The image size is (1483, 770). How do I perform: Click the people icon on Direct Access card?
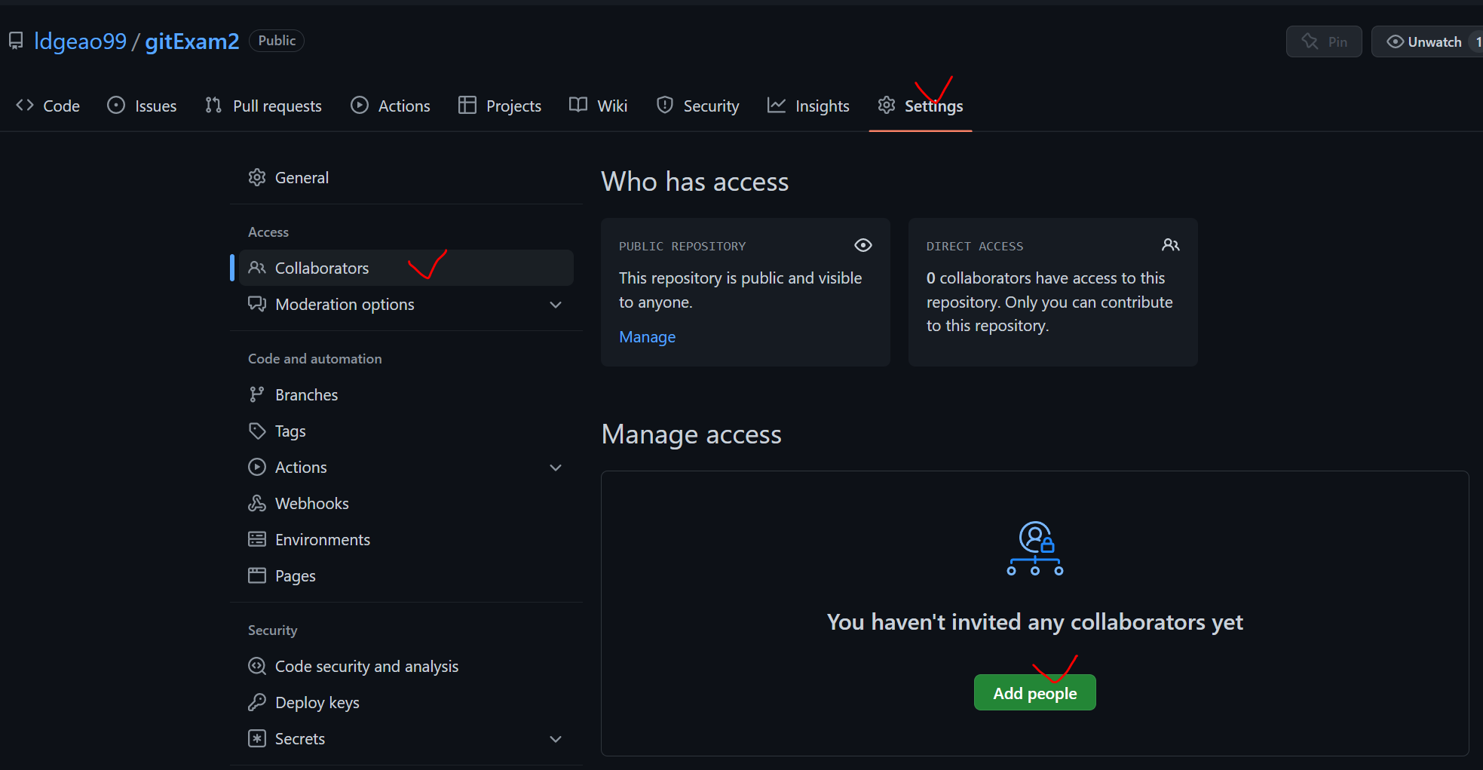pos(1171,246)
